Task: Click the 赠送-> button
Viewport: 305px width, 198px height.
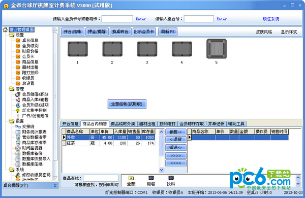Action: (x=176, y=147)
